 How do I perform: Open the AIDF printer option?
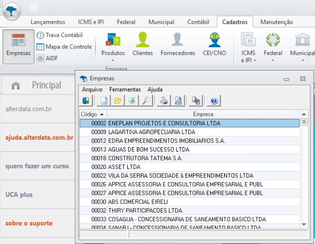[x=47, y=58]
